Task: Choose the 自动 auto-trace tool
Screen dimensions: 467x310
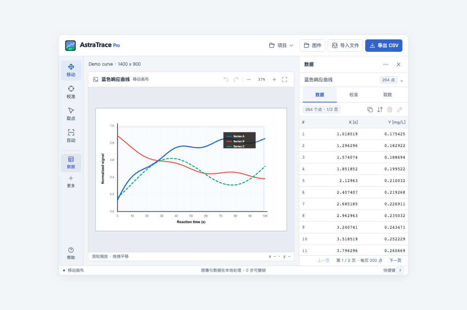Action: pos(71,136)
